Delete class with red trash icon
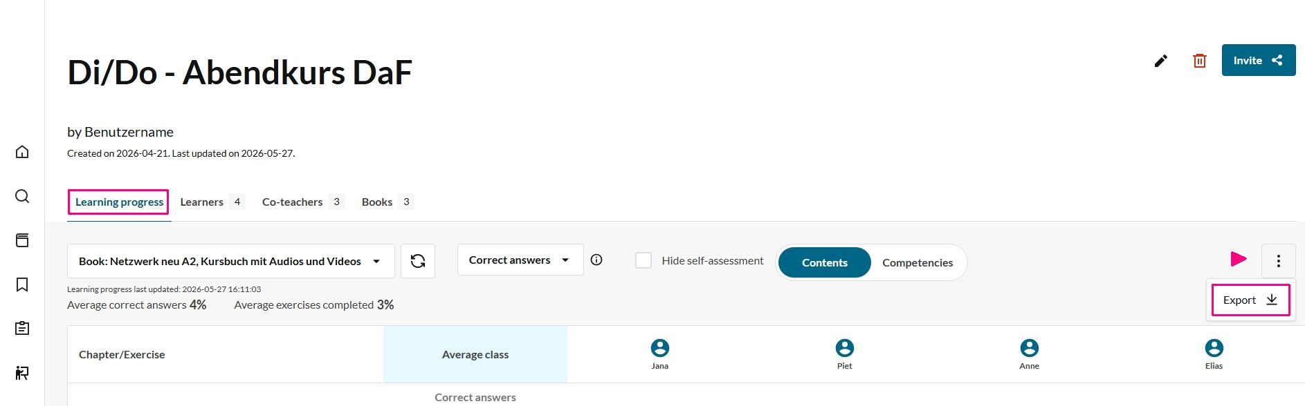1305x406 pixels. tap(1200, 61)
